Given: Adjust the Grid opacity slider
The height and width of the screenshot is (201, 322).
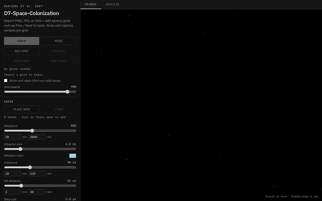Looking at the screenshot, I should 40,92.
